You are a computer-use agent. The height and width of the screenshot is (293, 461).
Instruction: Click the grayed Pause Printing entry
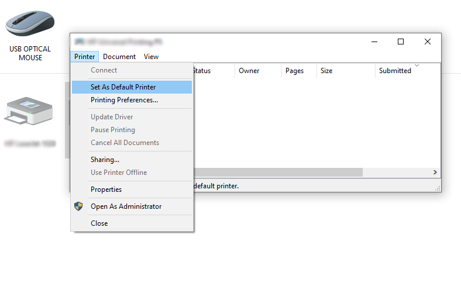[x=132, y=130]
